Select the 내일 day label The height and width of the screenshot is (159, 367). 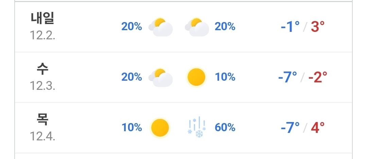(42, 19)
